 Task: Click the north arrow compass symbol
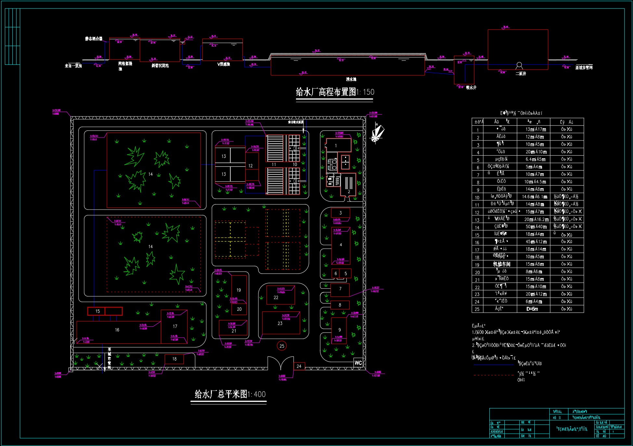coord(377,134)
